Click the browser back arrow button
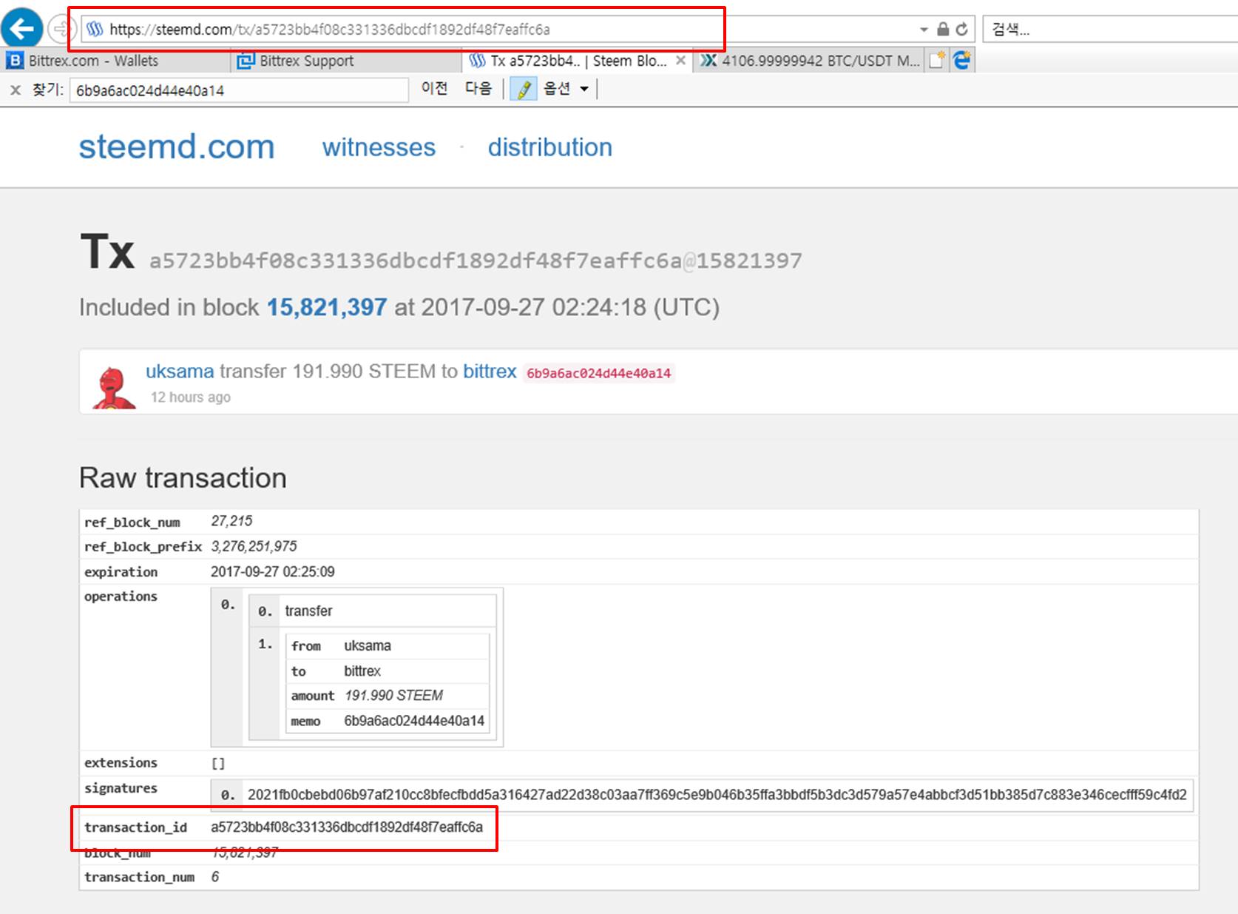Viewport: 1238px width, 914px height. click(21, 29)
